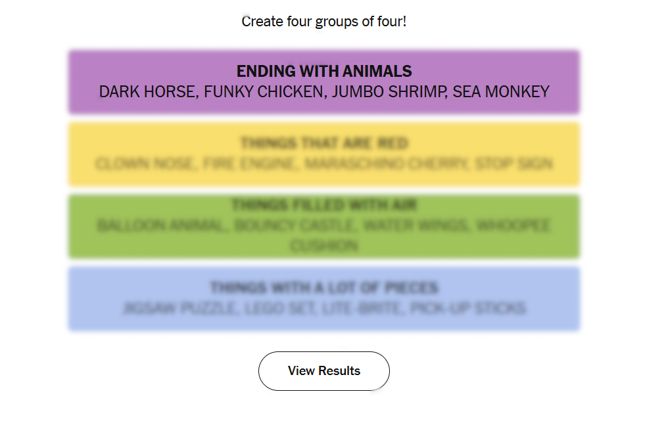Click CLOWN NOSE in the yellow group
Image resolution: width=645 pixels, height=423 pixels.
pos(145,164)
